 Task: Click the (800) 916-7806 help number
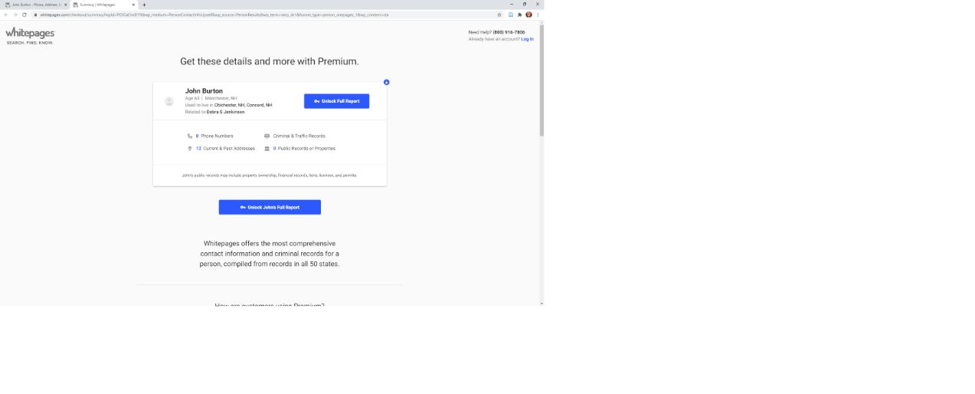tap(509, 32)
